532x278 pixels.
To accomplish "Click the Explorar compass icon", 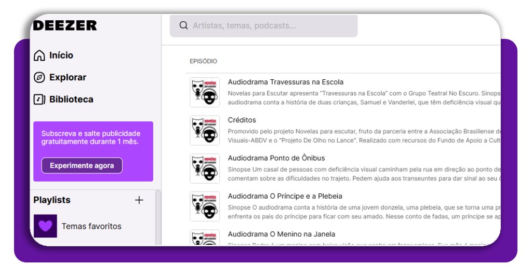I will 39,78.
